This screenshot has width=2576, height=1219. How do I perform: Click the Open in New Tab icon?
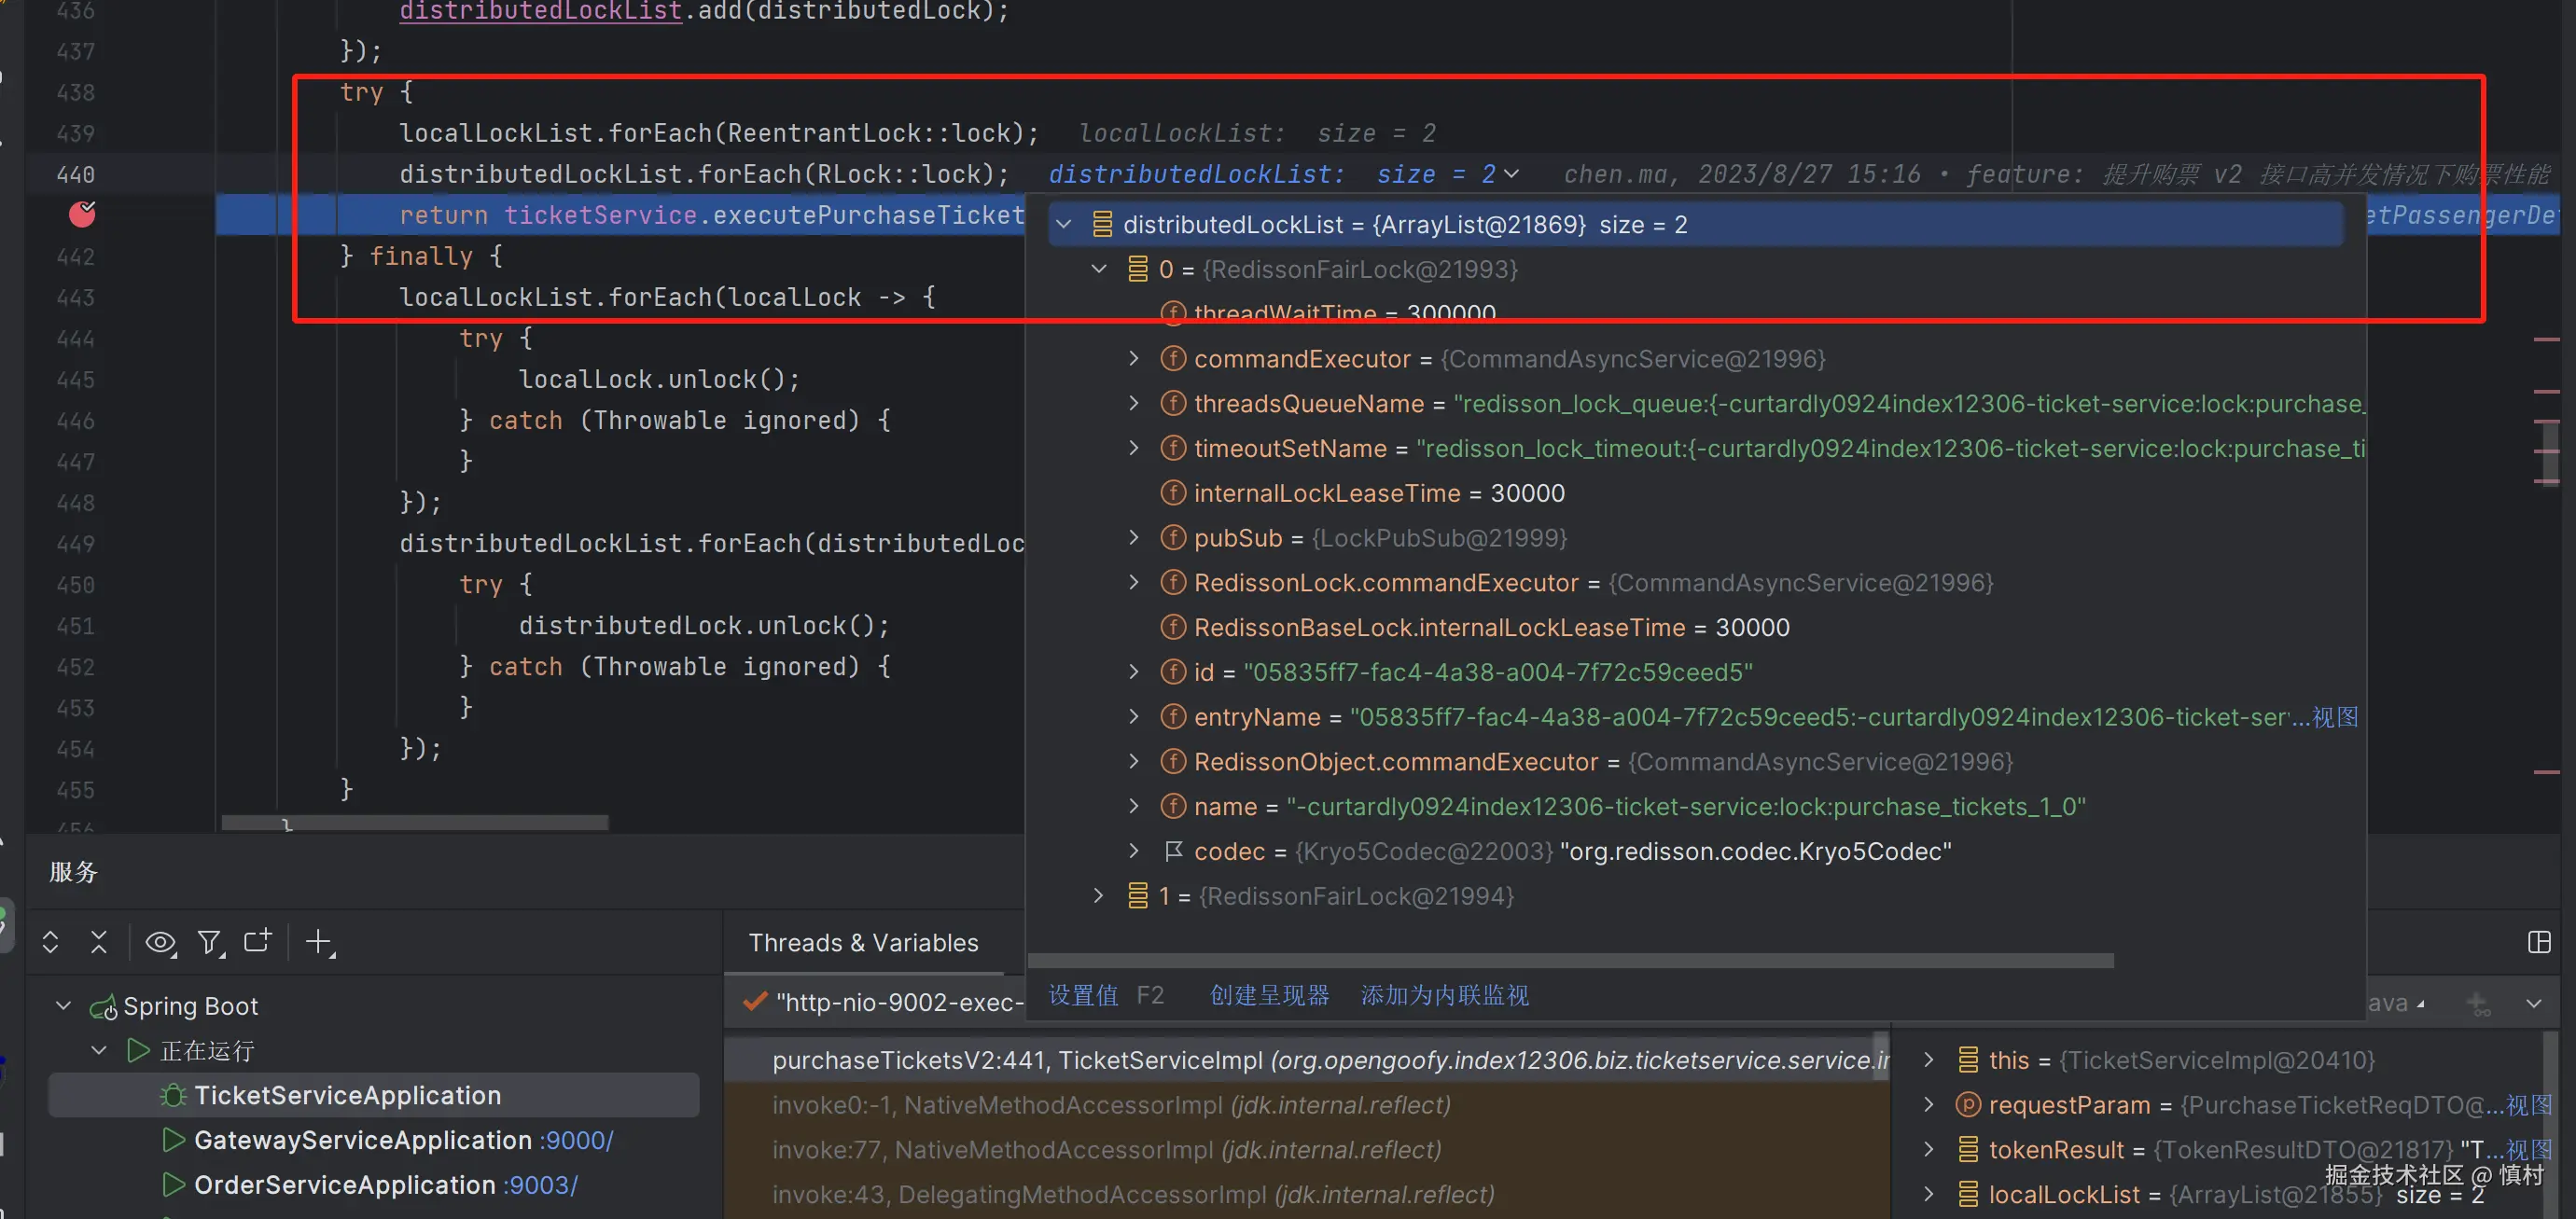tap(258, 941)
